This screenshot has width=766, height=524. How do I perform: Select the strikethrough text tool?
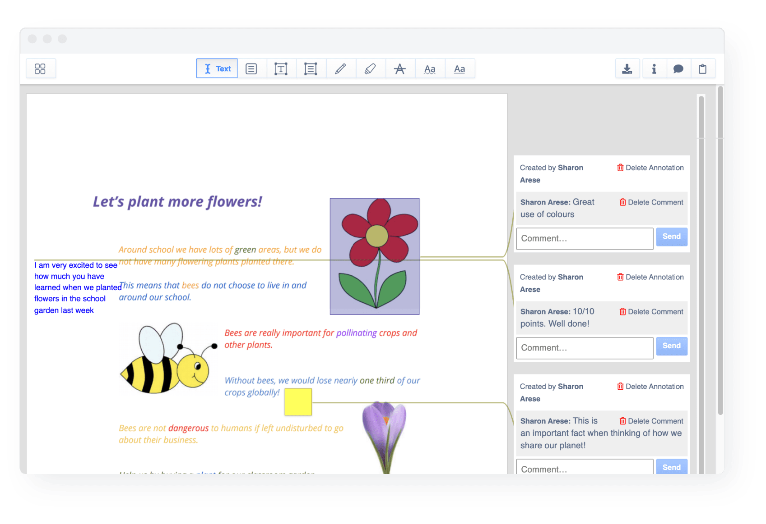400,68
